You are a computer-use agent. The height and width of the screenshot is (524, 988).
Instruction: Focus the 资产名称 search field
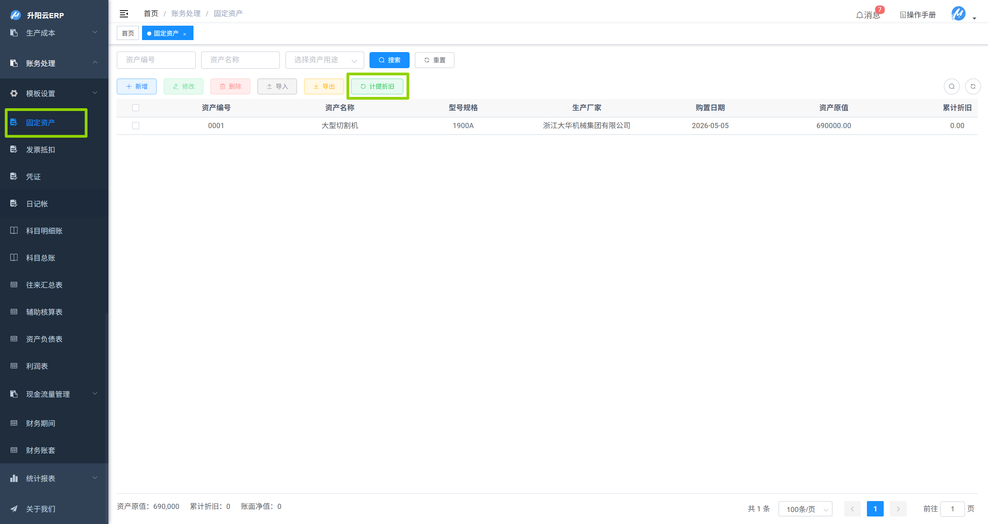tap(240, 60)
